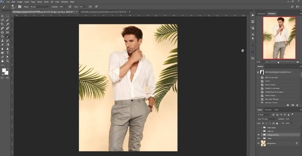Select the Magic Wand tool

click(7, 20)
